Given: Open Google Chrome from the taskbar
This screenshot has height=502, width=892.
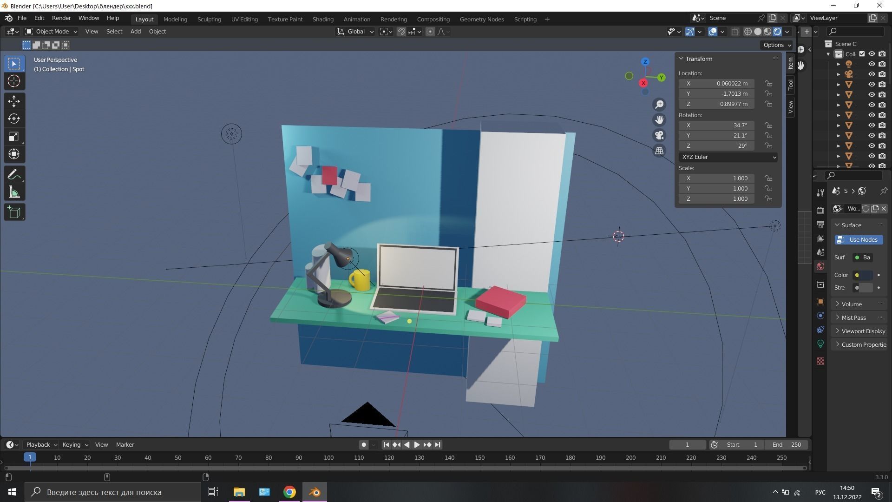Looking at the screenshot, I should (289, 492).
